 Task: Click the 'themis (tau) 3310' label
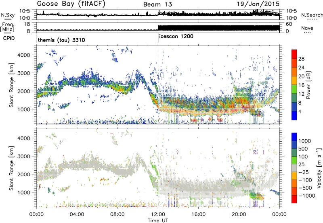point(61,40)
